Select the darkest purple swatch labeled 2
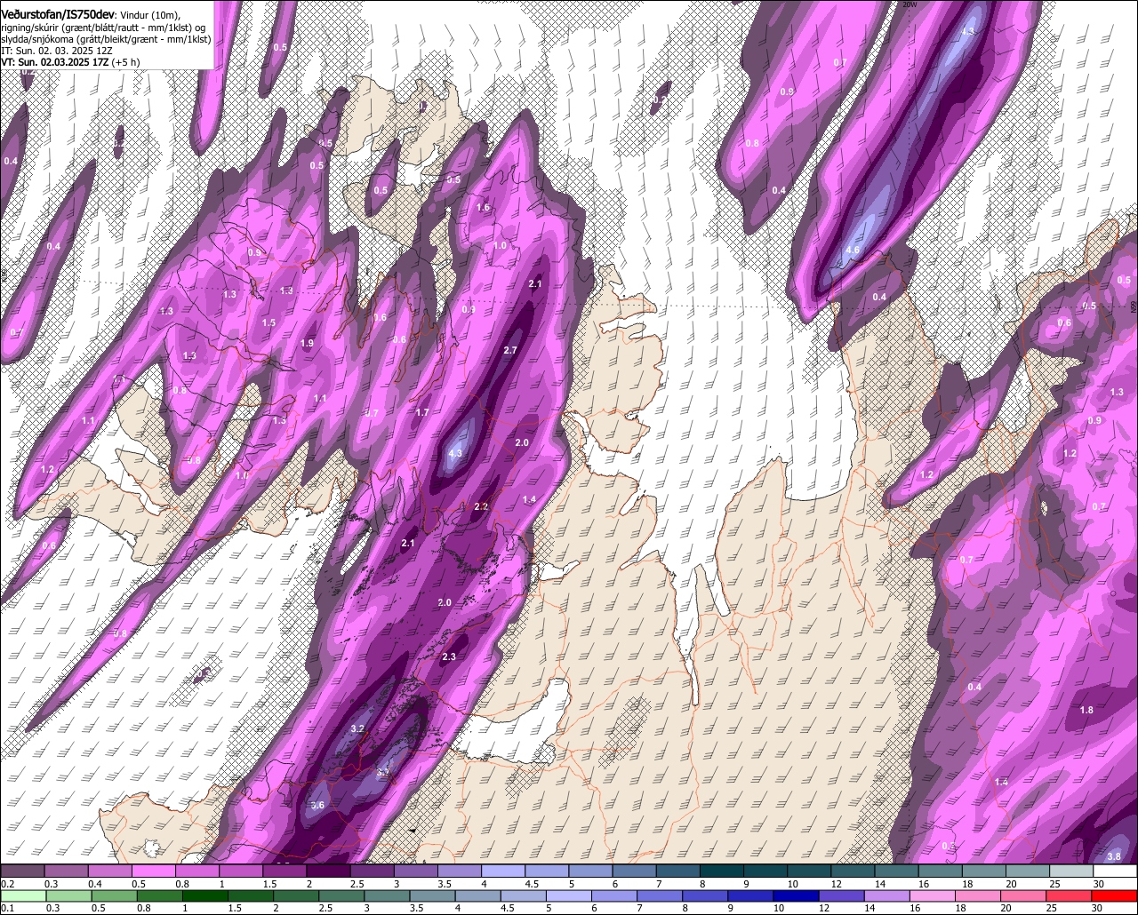This screenshot has height=915, width=1138. [x=328, y=871]
